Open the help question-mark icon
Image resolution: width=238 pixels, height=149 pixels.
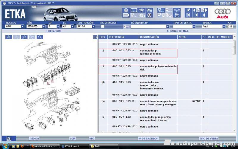tap(149, 10)
